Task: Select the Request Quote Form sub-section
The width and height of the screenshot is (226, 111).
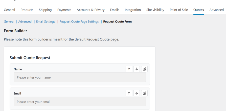Action: (x=118, y=22)
